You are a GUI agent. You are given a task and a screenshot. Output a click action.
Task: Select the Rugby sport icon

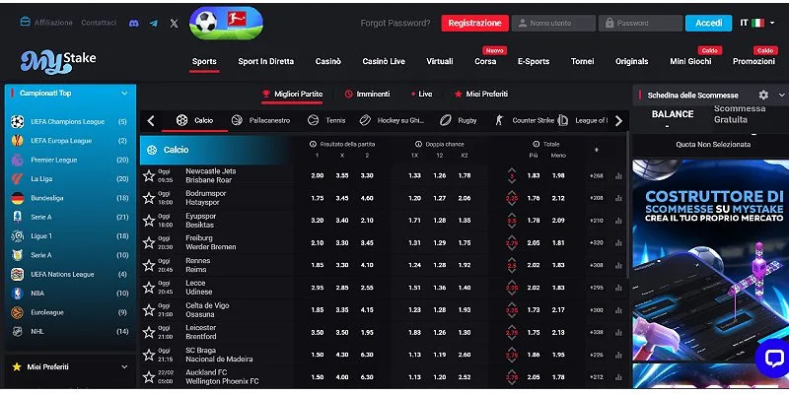click(x=446, y=120)
